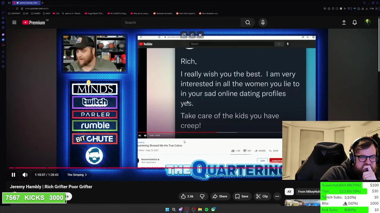
Task: Click the pin icon in browser toolbar
Action: (333, 9)
